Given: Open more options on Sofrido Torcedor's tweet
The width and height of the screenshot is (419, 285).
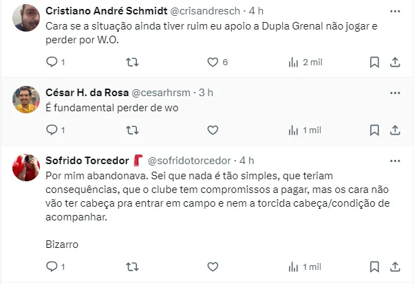Looking at the screenshot, I should (395, 160).
